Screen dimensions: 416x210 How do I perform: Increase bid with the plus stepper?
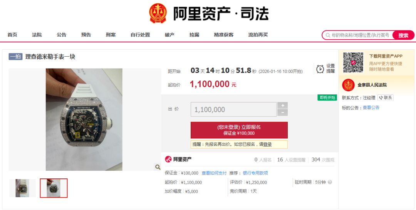click(x=283, y=106)
